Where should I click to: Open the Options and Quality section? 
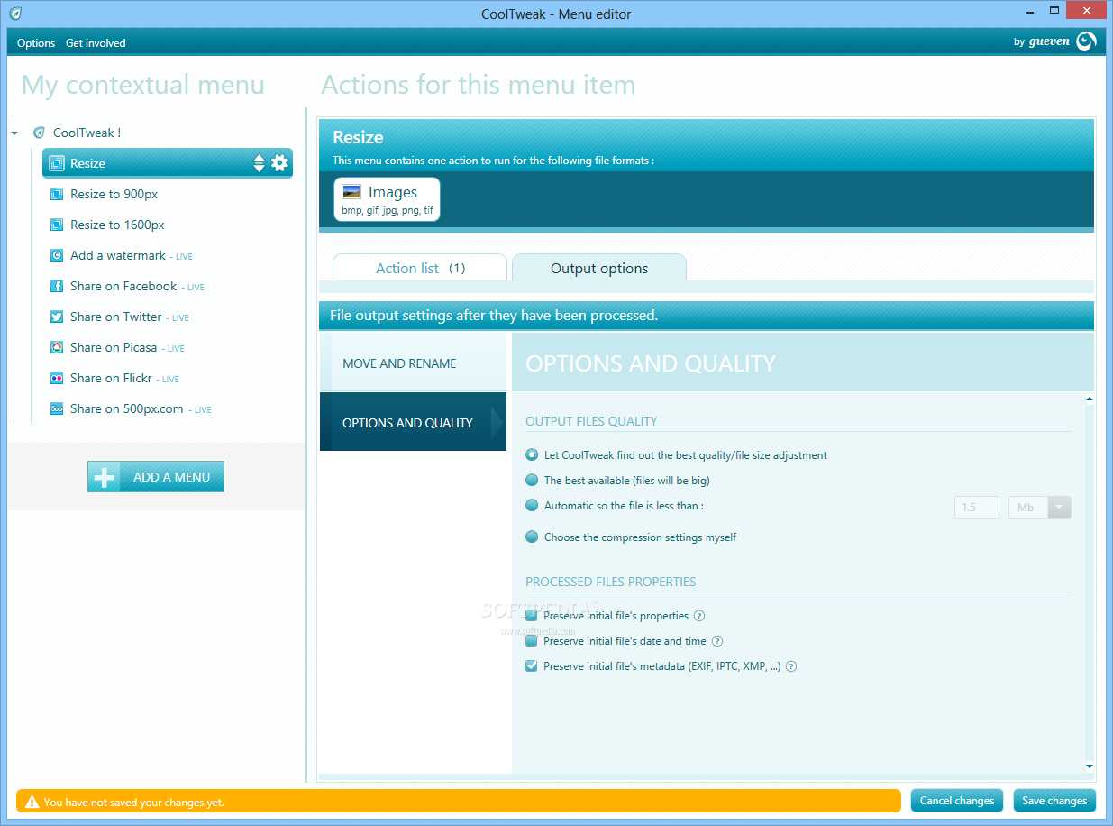[x=413, y=422]
